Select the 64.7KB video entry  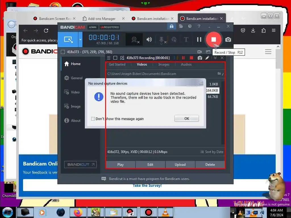point(213,97)
